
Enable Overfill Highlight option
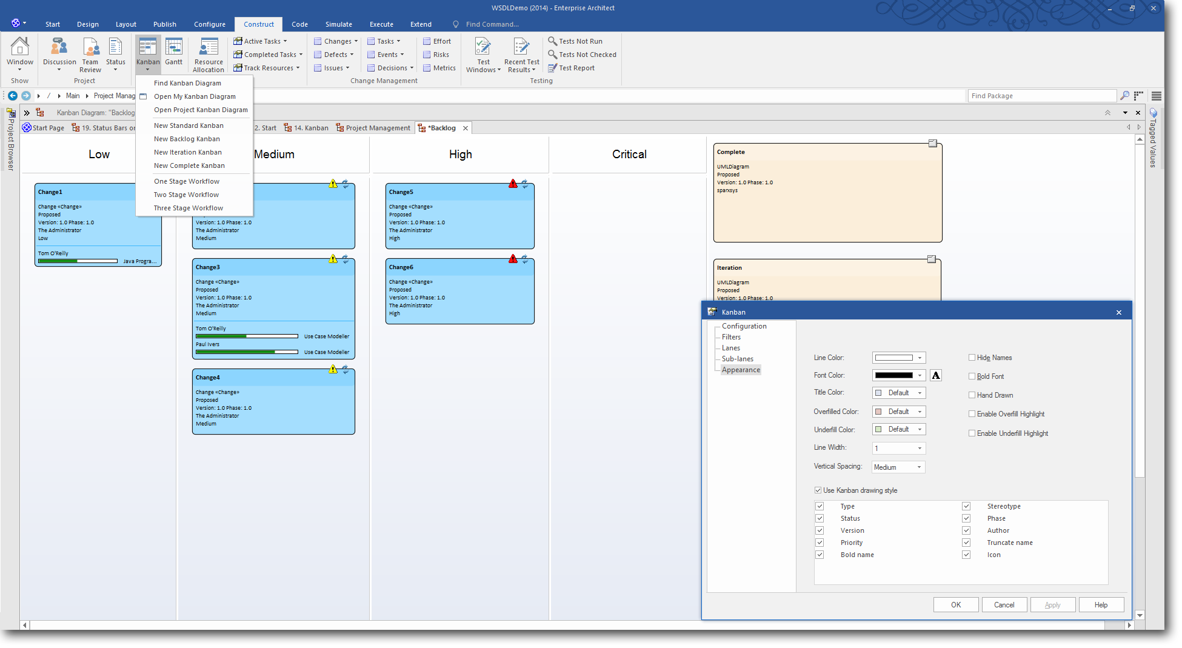[972, 413]
